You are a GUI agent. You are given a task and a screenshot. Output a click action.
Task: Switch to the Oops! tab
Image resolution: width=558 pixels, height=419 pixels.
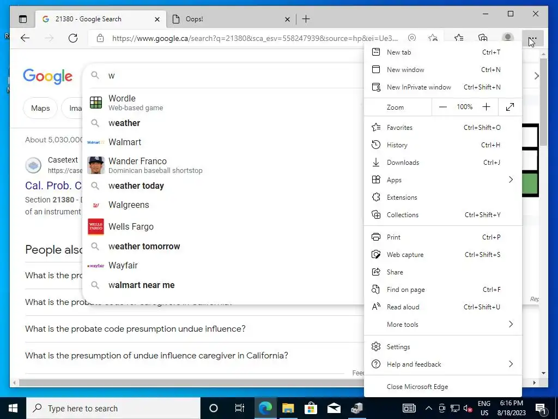click(230, 19)
